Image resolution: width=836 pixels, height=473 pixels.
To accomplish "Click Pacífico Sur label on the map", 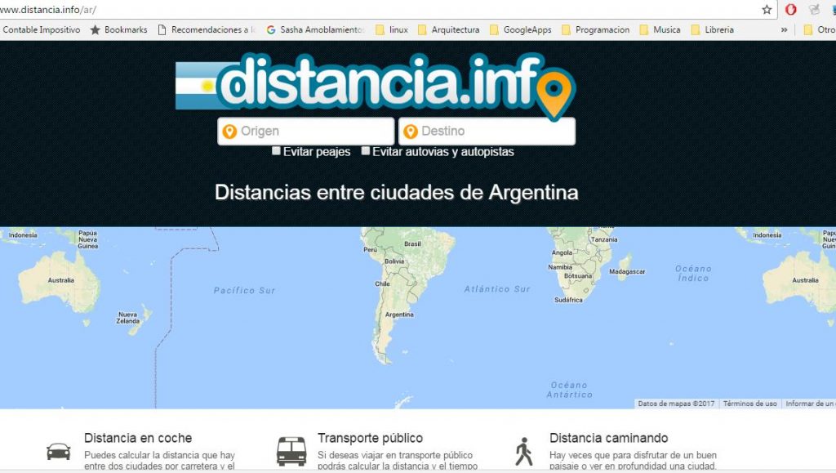I will 244,291.
